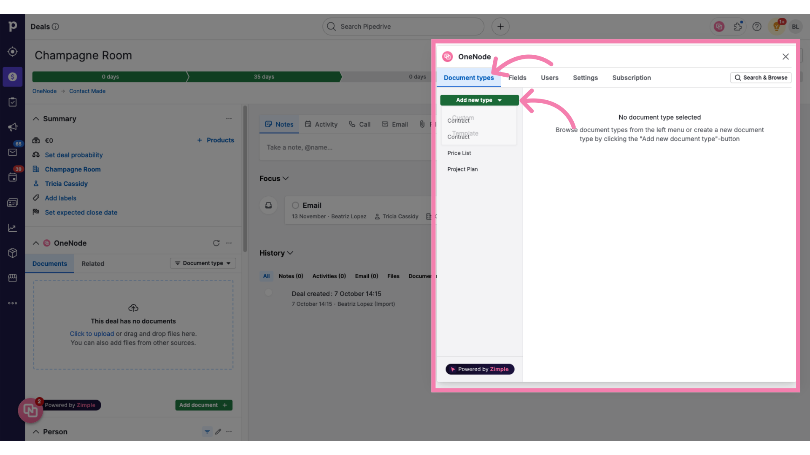This screenshot has height=455, width=810.
Task: Select the Activity tab
Action: pyautogui.click(x=321, y=124)
